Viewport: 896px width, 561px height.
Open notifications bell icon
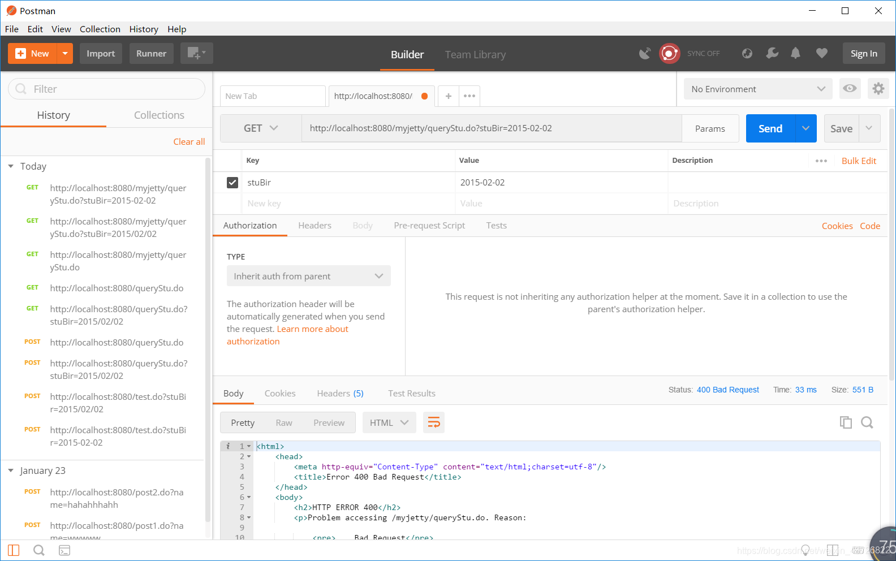tap(795, 53)
